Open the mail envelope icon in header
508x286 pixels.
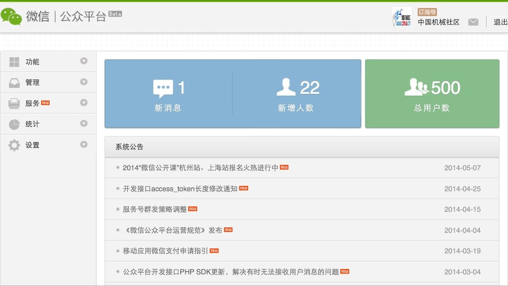[473, 22]
